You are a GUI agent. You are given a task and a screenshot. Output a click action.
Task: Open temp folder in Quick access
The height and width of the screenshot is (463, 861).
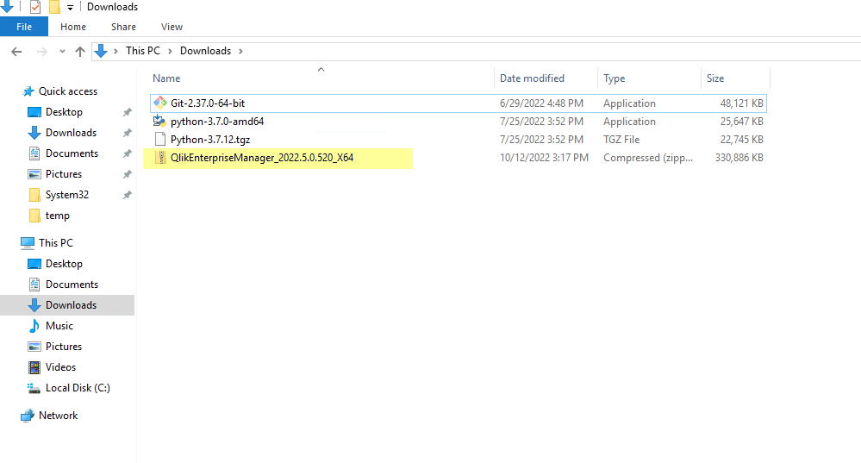point(58,216)
